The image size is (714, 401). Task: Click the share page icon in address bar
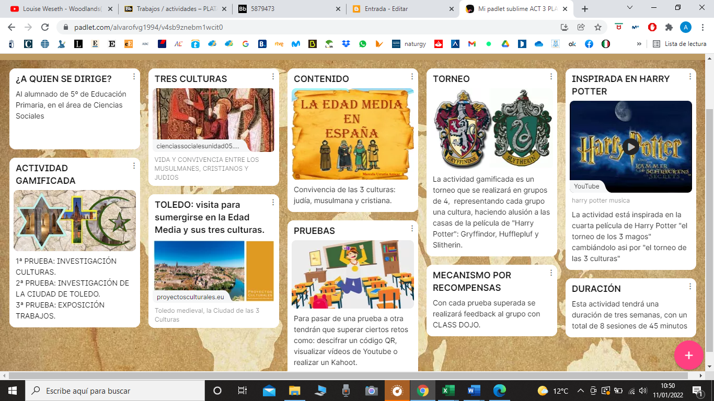click(581, 27)
